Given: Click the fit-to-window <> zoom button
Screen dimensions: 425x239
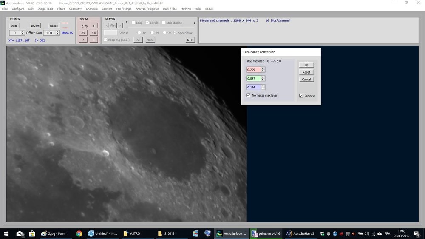Looking at the screenshot, I should [83, 33].
